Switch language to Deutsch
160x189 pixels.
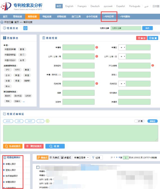point(95,6)
